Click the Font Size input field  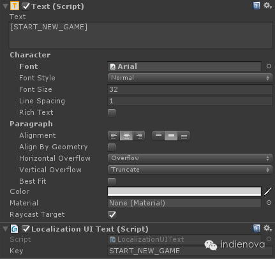click(x=190, y=89)
